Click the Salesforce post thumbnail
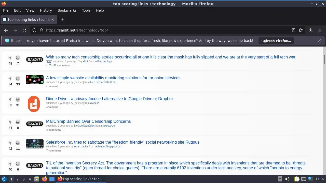The width and height of the screenshot is (326, 183). click(35, 144)
